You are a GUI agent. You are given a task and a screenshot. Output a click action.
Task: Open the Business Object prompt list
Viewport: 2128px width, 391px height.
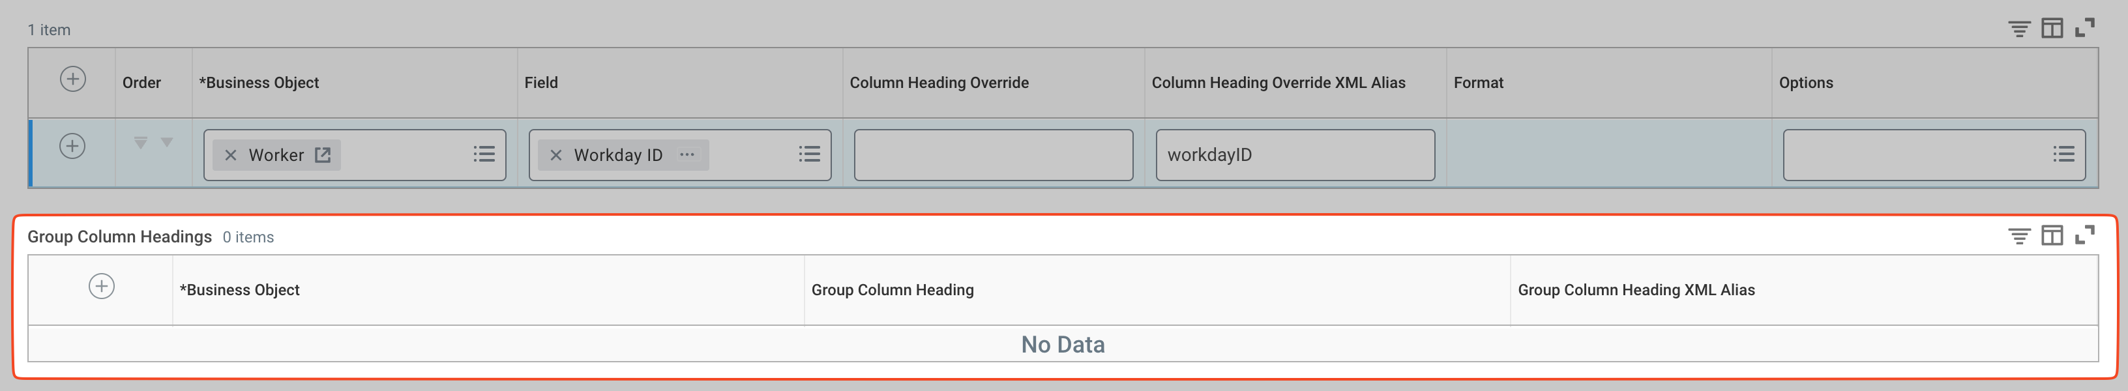coord(484,154)
